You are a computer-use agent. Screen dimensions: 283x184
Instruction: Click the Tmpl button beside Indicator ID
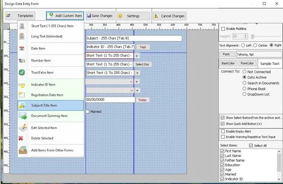[x=143, y=47]
